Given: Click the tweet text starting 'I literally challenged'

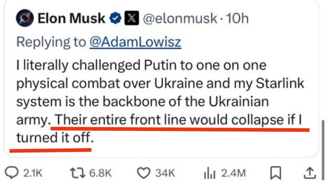Looking at the screenshot, I should [x=141, y=66].
